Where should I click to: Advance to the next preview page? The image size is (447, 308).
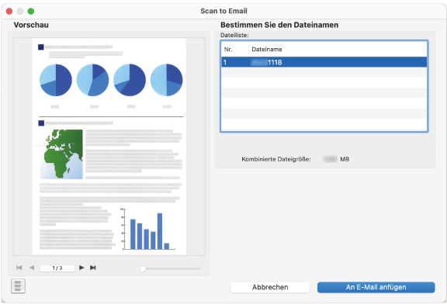tap(81, 268)
